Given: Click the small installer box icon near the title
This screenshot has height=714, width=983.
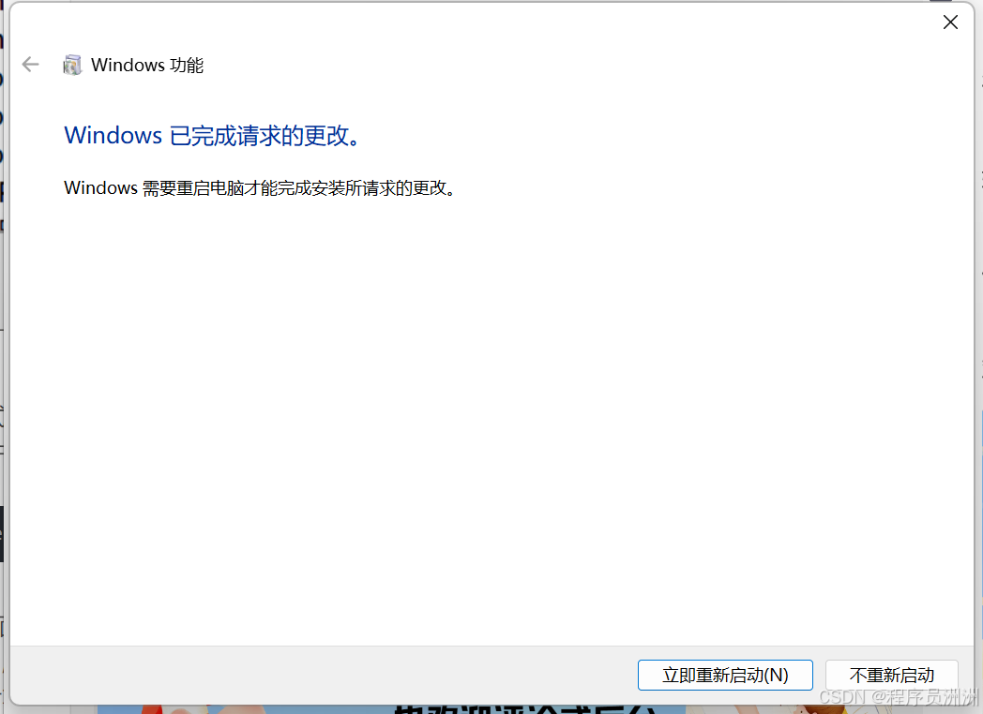Looking at the screenshot, I should coord(73,65).
